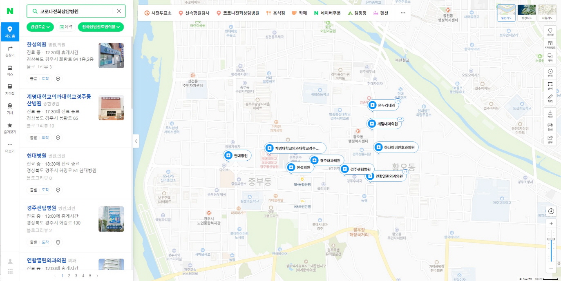561x281 pixels.
Task: Click the 현대병원 map marker
Action: 237,155
